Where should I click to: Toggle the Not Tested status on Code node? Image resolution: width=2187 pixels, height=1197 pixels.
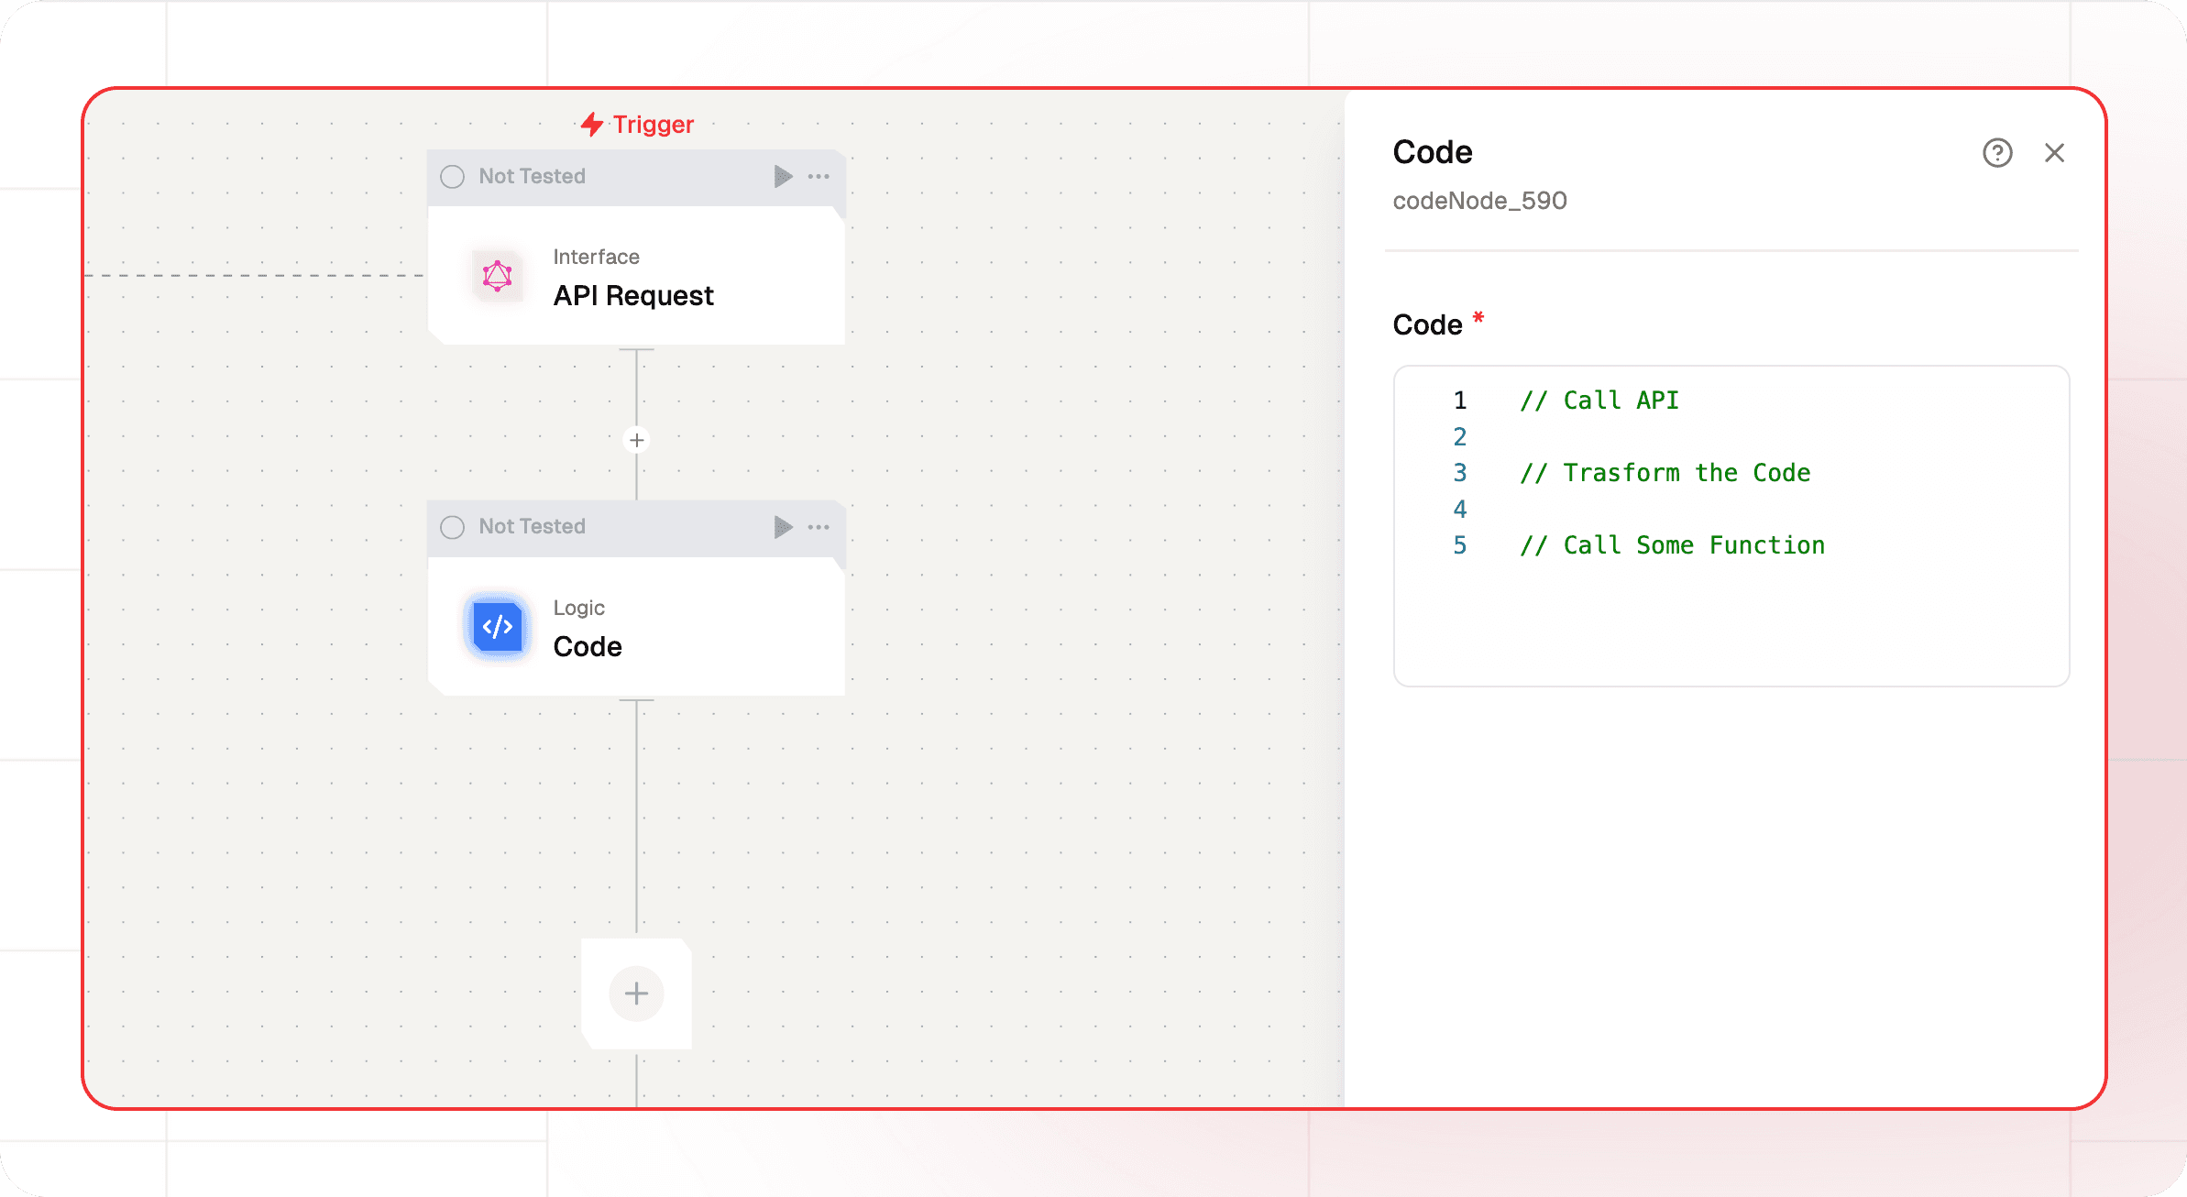(x=454, y=526)
